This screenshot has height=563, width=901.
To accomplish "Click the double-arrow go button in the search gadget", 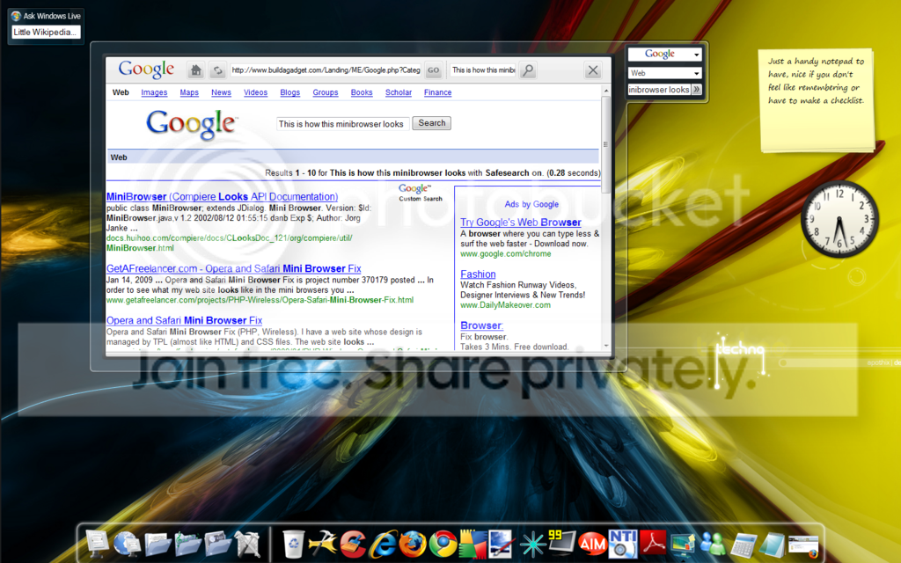I will click(x=697, y=90).
